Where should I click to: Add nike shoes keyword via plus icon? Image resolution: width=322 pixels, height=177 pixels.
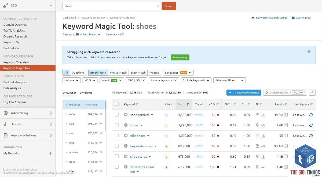126,135
